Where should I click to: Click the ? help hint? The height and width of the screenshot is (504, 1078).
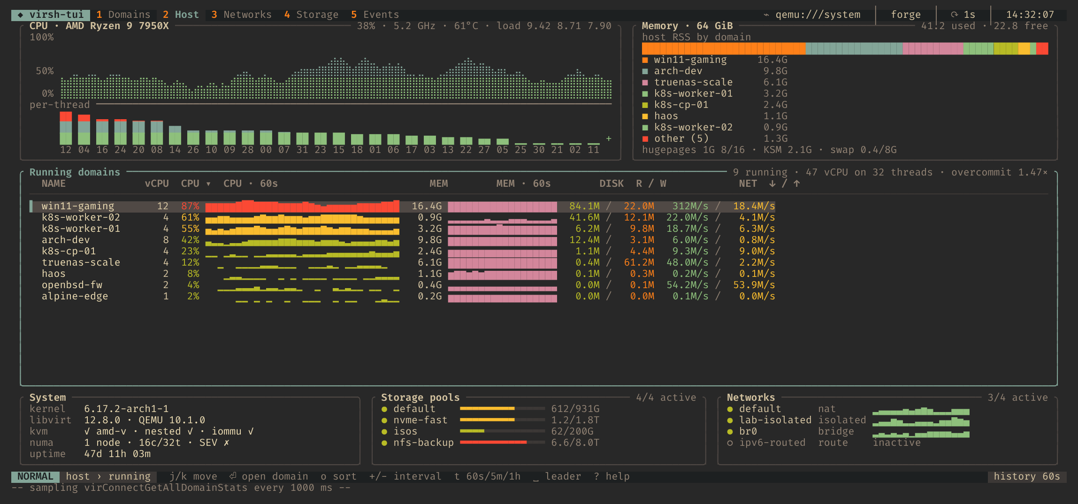(612, 476)
